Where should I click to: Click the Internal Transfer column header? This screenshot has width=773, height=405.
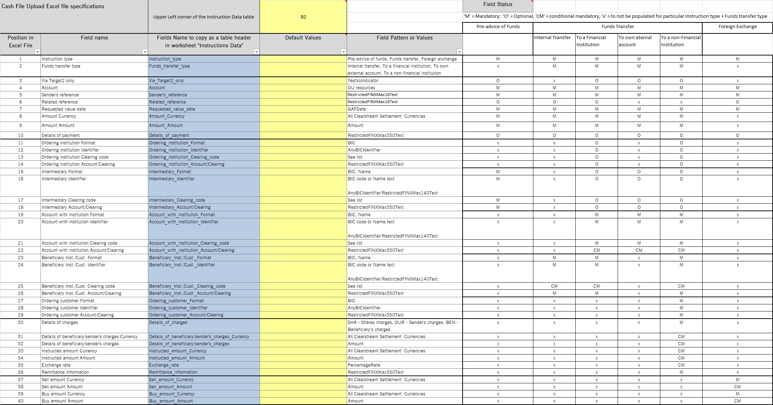tap(554, 44)
